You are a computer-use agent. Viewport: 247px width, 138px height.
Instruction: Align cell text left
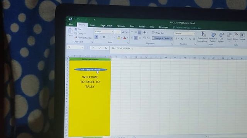[x=132, y=38]
